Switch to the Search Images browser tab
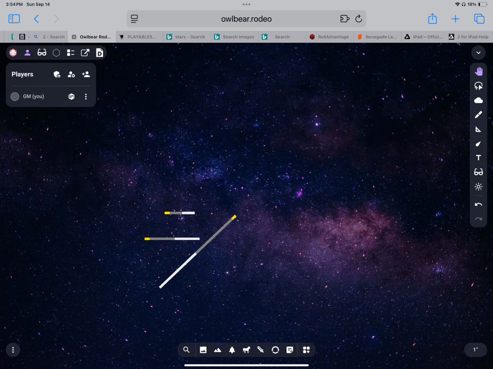 coord(234,37)
